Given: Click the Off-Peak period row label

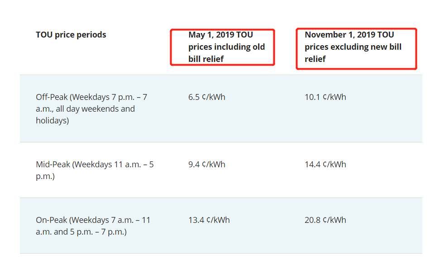Looking at the screenshot, I should [91, 109].
